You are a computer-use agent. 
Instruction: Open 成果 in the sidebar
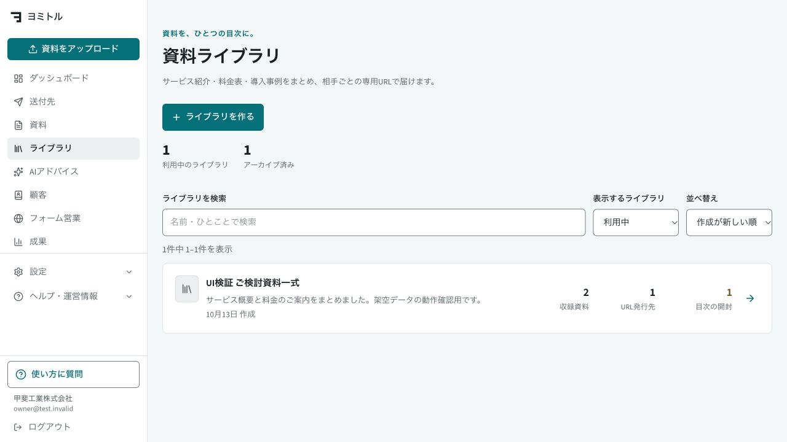click(x=74, y=242)
